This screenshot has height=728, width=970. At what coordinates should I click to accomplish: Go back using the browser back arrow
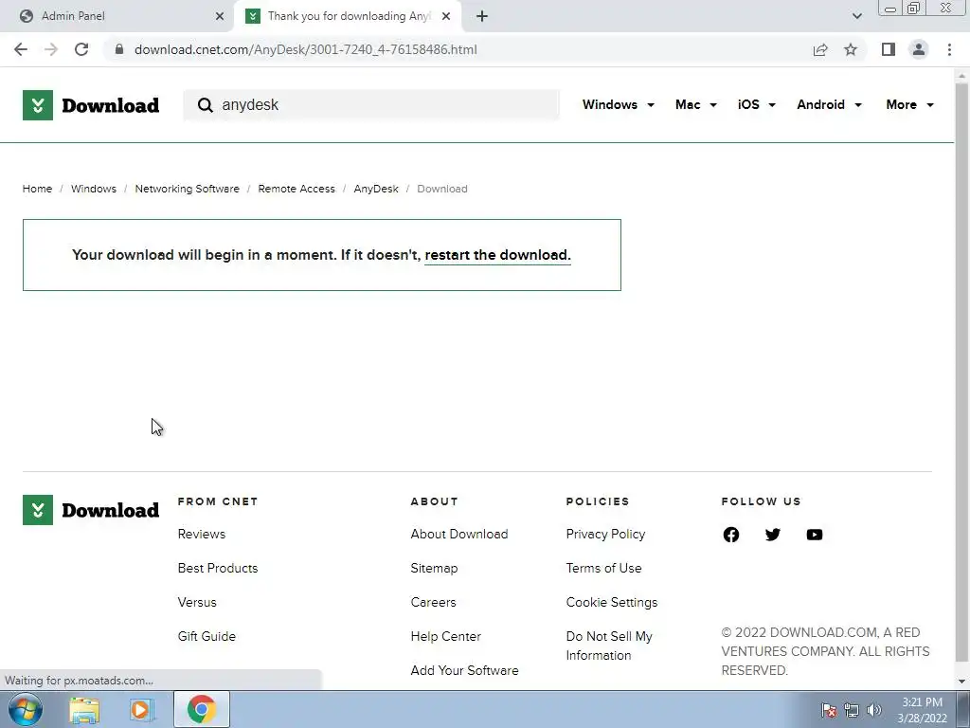coord(21,49)
